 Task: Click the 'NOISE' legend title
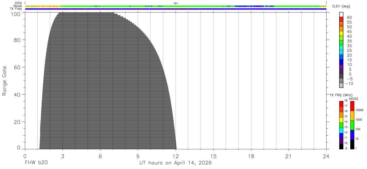pyautogui.click(x=354, y=99)
